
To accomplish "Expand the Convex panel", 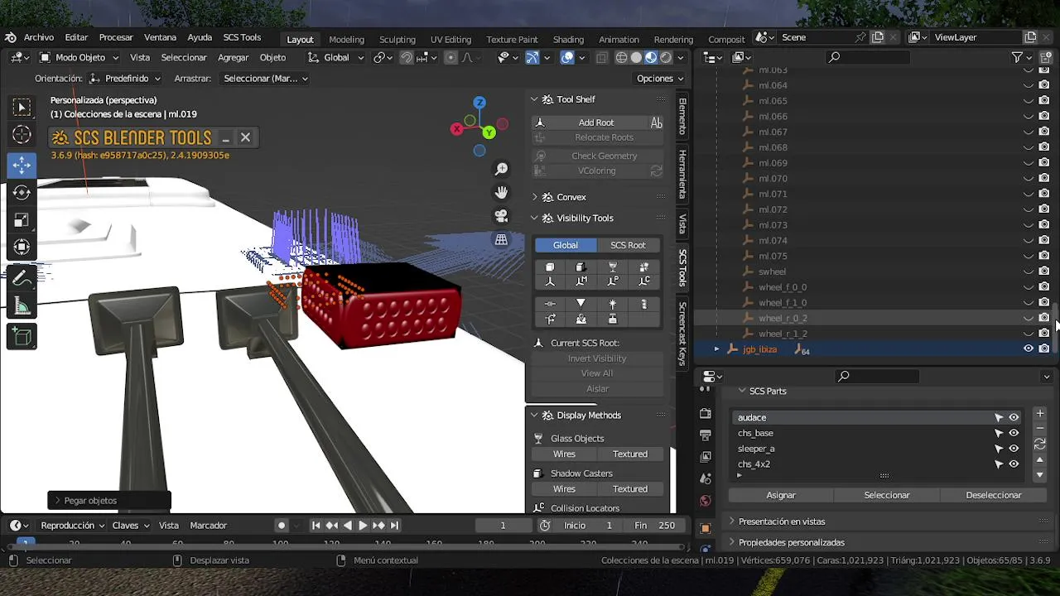I will (535, 197).
